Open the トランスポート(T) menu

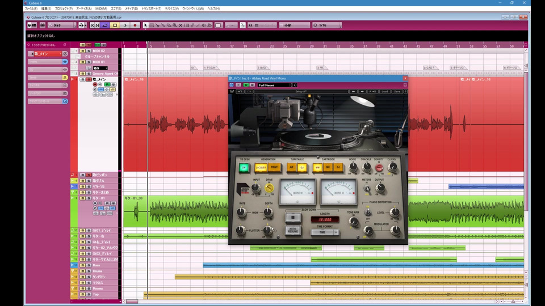pyautogui.click(x=151, y=8)
